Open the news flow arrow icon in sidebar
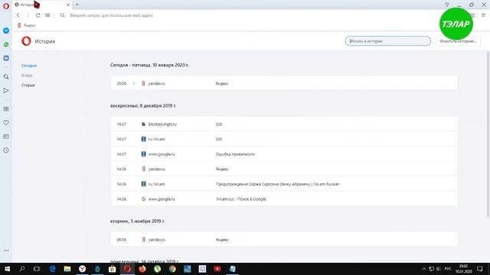The image size is (490, 275). [x=6, y=90]
